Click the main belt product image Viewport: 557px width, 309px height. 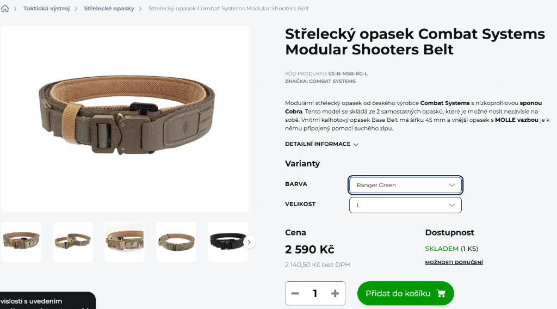[125, 119]
